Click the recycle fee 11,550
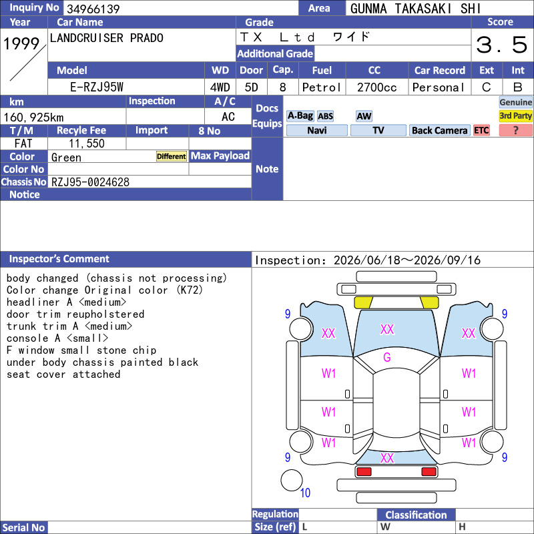The image size is (534, 534). 87,144
